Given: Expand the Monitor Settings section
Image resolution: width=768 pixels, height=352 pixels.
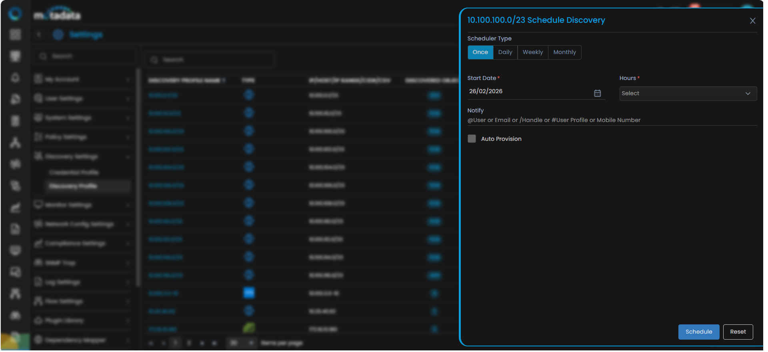Looking at the screenshot, I should pos(82,205).
